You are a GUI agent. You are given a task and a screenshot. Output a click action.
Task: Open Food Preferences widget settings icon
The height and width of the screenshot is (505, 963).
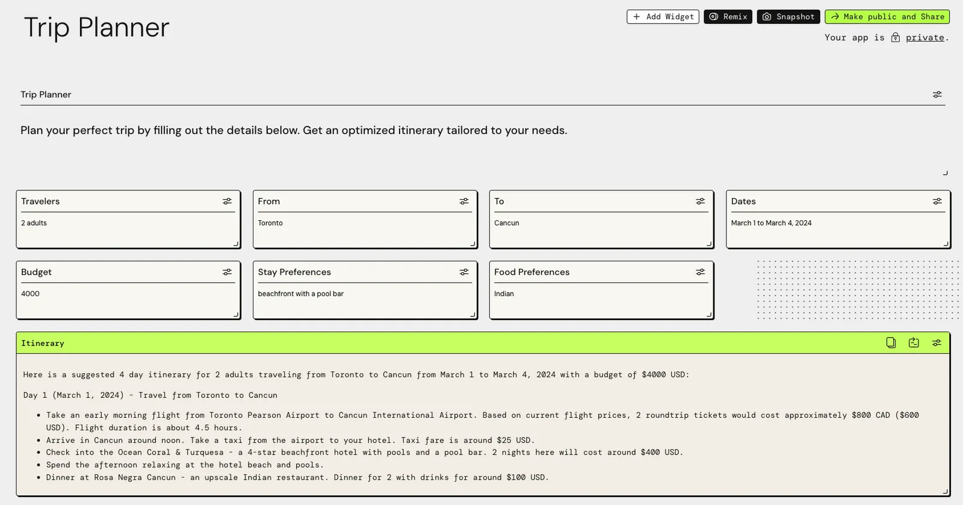pyautogui.click(x=701, y=272)
